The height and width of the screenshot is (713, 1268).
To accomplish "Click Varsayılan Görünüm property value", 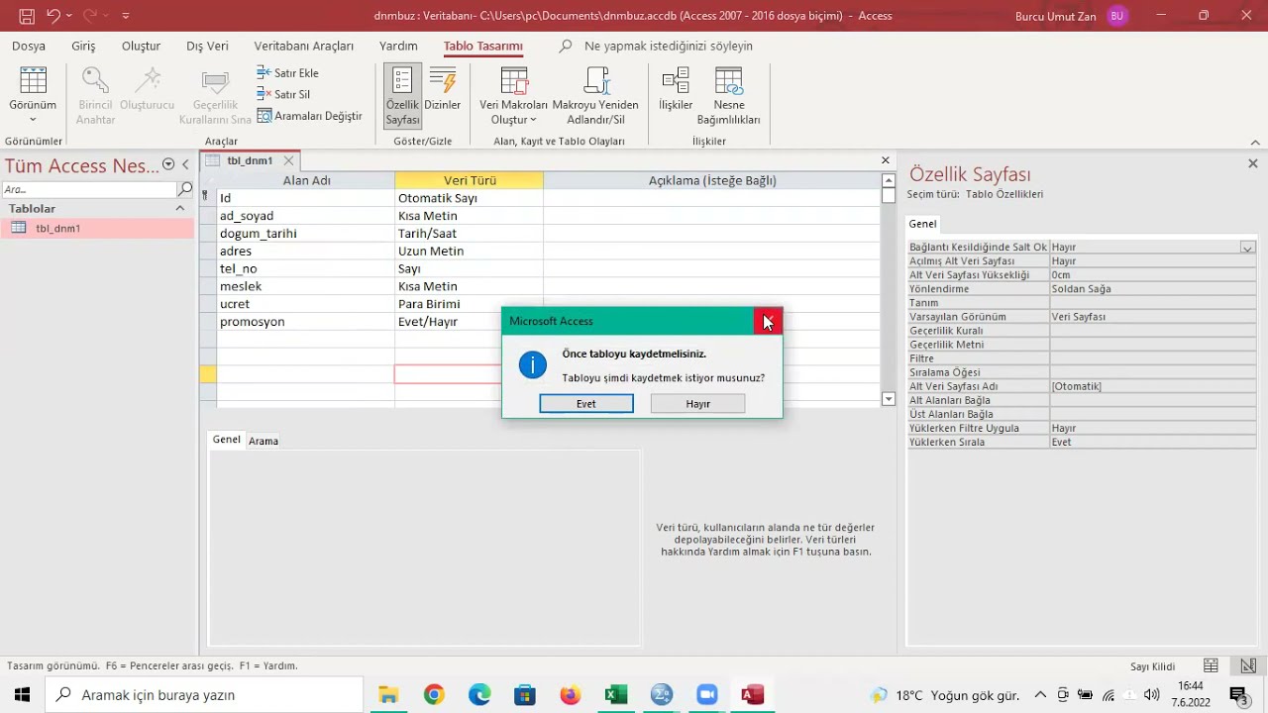I will (1153, 317).
